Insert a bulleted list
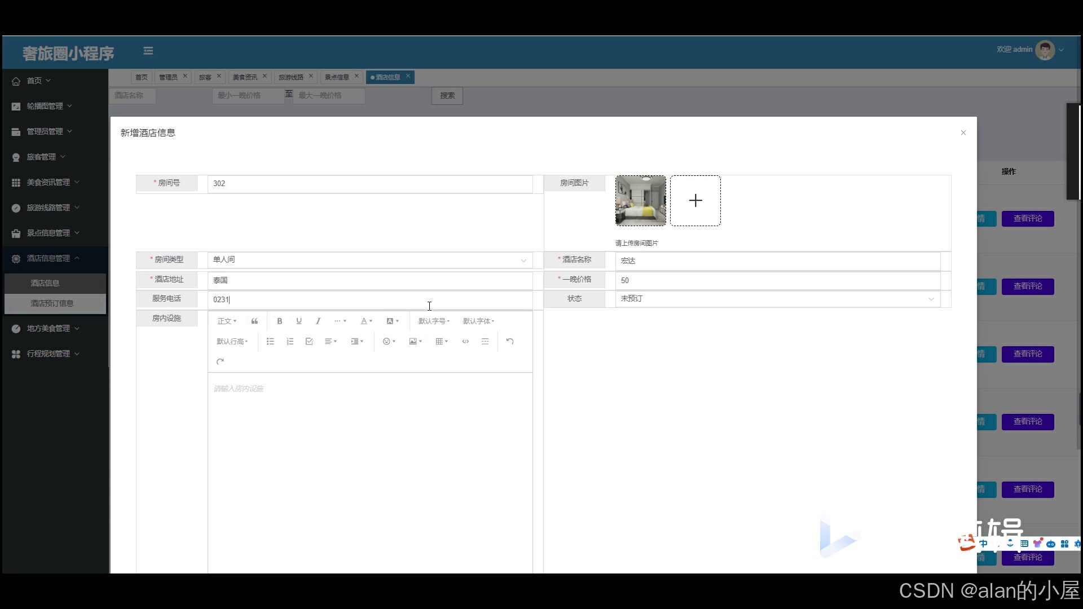Viewport: 1083px width, 609px height. [270, 342]
